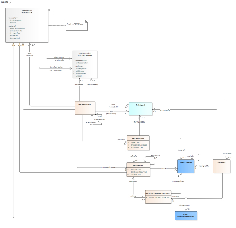Screen dimensions: 236x228
Task: Click the 'Purpose: Text' attribute in Scenario
Action: click(136, 174)
